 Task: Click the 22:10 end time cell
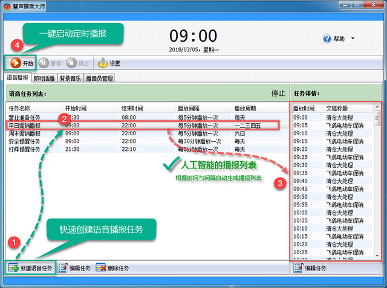(129, 149)
